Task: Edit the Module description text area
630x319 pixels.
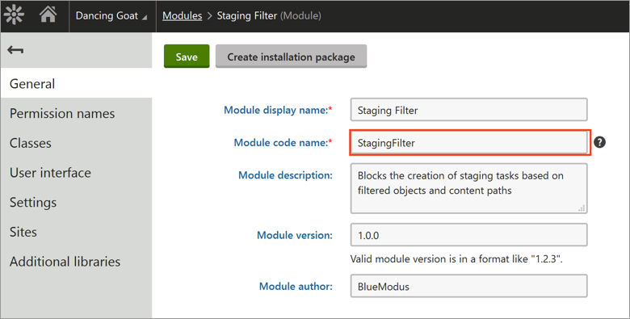Action: pyautogui.click(x=468, y=188)
